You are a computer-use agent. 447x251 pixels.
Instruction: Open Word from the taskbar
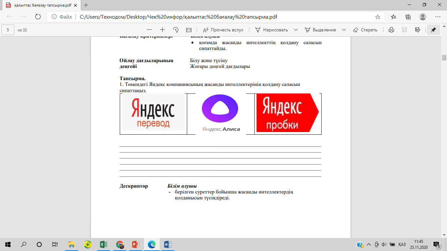pyautogui.click(x=168, y=244)
